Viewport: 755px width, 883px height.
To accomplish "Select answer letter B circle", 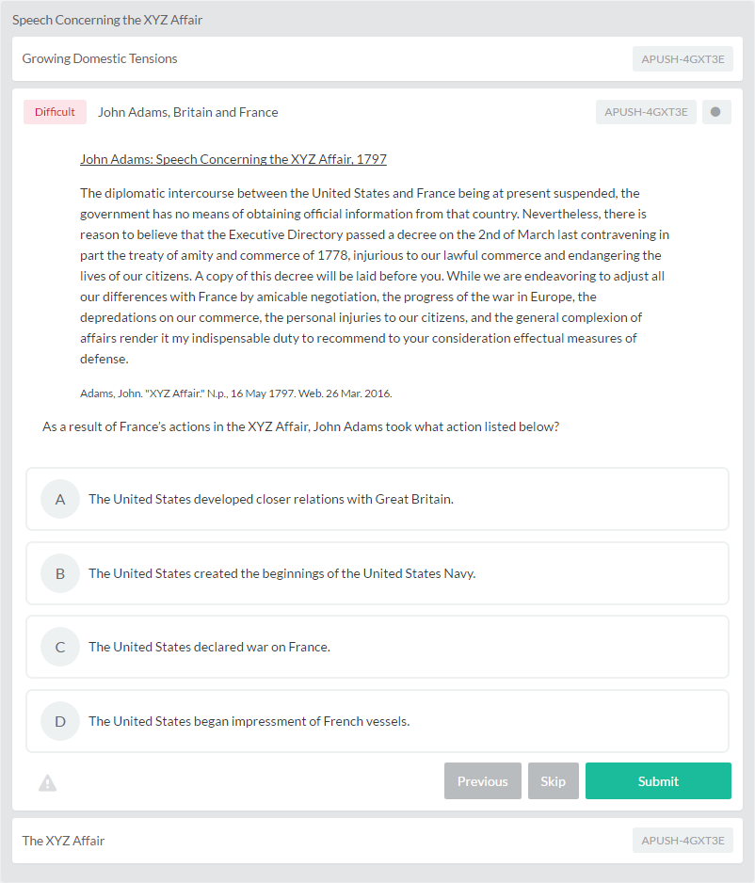I will pyautogui.click(x=60, y=573).
